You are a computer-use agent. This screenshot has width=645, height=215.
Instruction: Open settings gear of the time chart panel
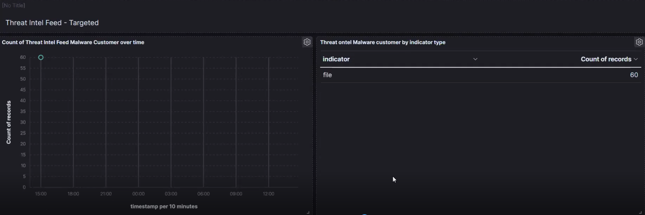tap(307, 42)
